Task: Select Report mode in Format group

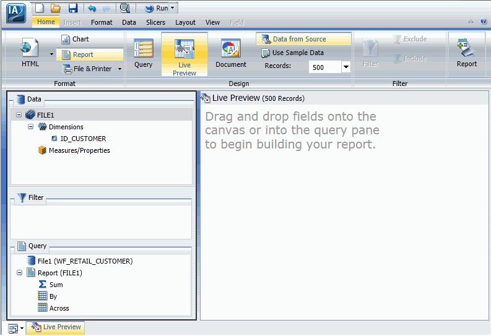Action: 90,54
